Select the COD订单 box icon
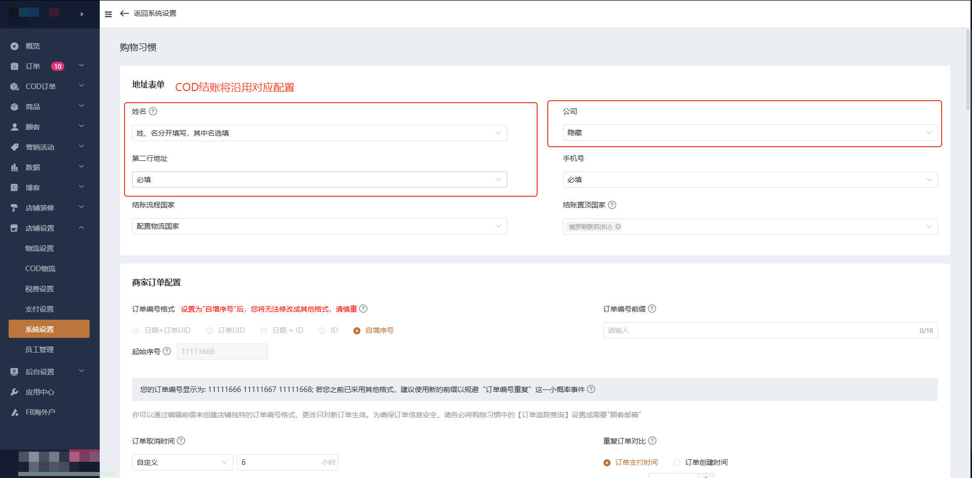Image resolution: width=972 pixels, height=478 pixels. tap(15, 86)
